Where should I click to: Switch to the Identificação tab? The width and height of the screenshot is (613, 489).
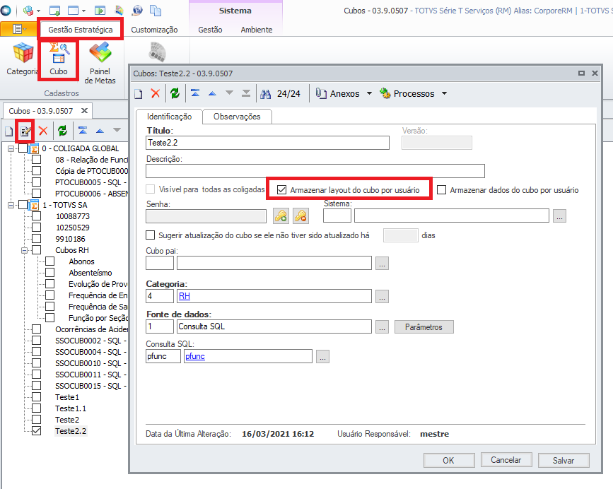tap(169, 117)
